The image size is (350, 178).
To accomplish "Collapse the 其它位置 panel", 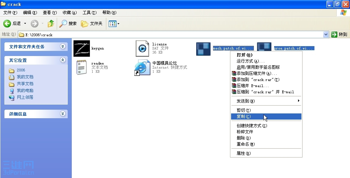I will tap(63, 60).
